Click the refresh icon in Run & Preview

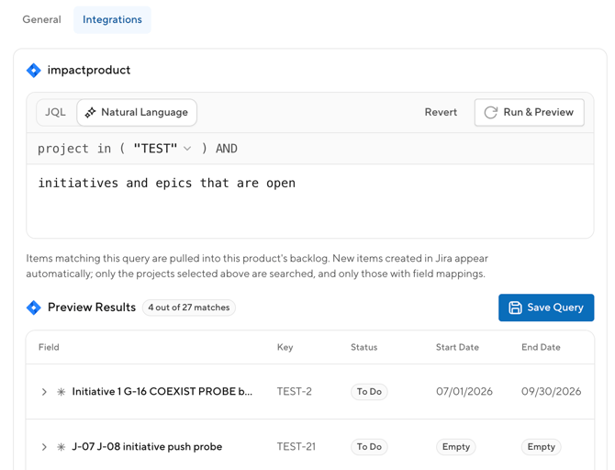[x=491, y=113]
